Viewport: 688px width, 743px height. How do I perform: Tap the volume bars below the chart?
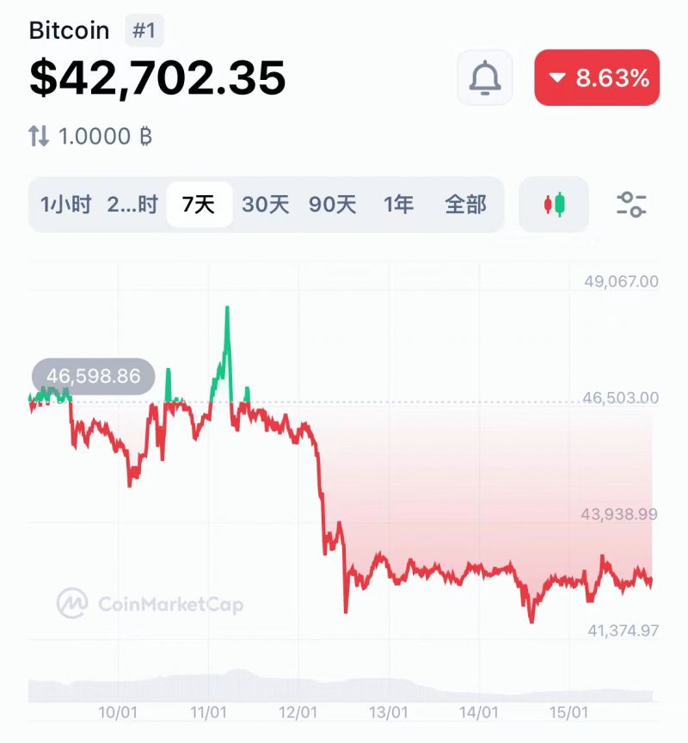(x=341, y=686)
